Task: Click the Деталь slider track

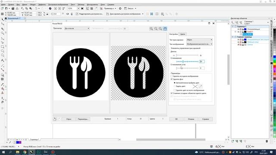Action: pyautogui.click(x=187, y=55)
